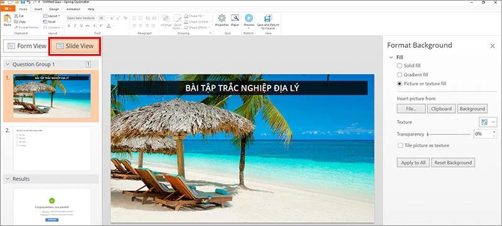Enable Tile picture as texture checkbox
The width and height of the screenshot is (502, 226).
tap(400, 146)
